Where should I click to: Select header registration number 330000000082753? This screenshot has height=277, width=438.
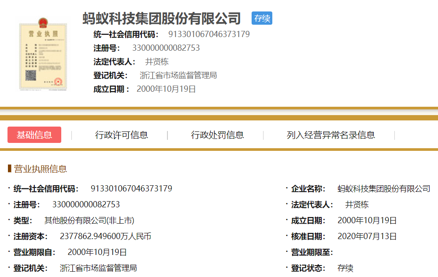point(166,48)
